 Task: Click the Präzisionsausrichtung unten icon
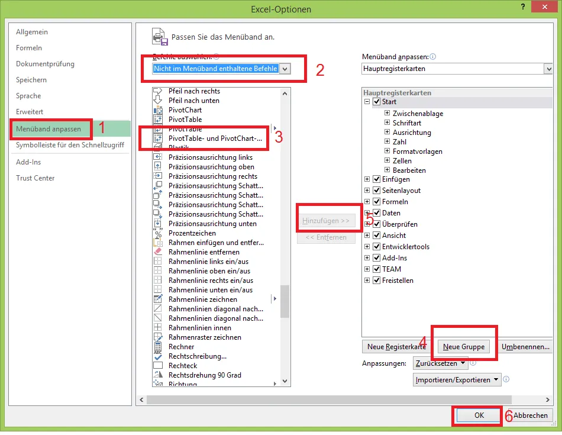(x=158, y=224)
